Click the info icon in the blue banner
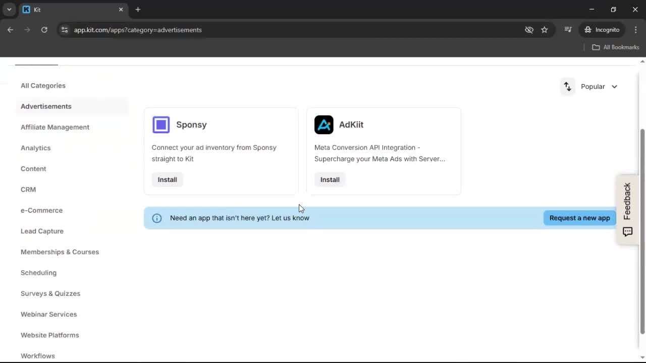Screen dimensions: 646x363 tap(157, 218)
